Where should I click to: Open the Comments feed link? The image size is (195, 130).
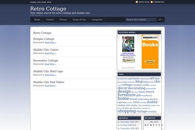159,2
